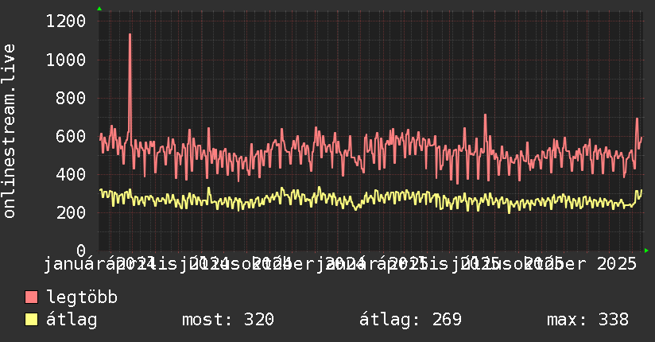Click the green arrow atop the y-axis
Screen dimensions: 655x342
click(x=99, y=9)
